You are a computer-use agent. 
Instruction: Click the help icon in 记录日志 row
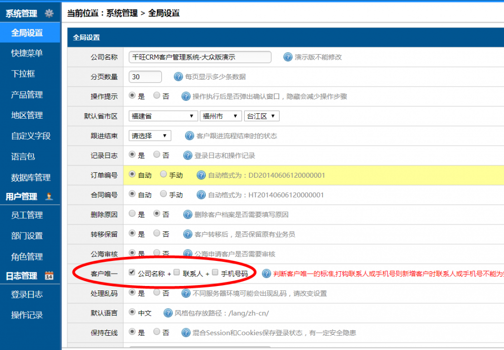coord(188,156)
